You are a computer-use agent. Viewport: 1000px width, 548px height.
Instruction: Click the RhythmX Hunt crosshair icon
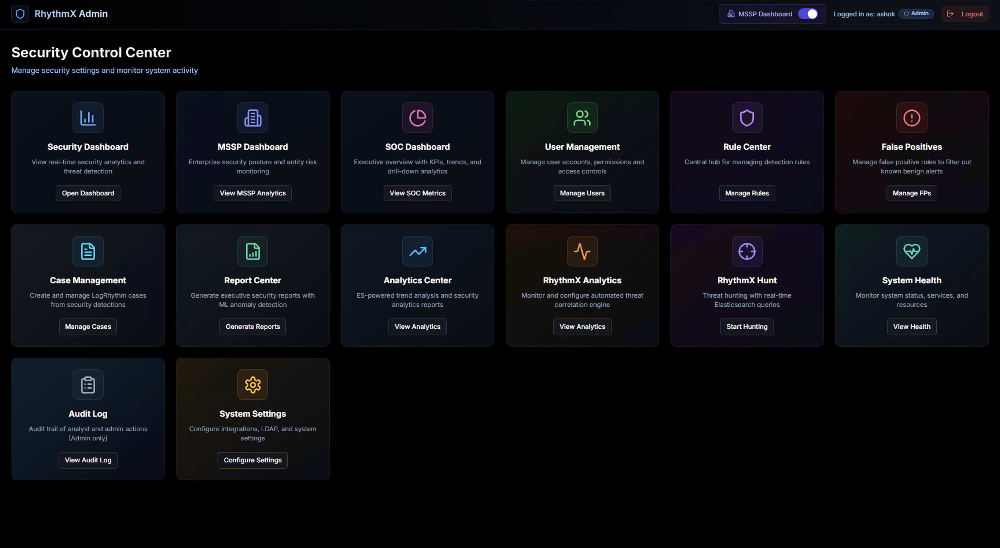pos(747,251)
